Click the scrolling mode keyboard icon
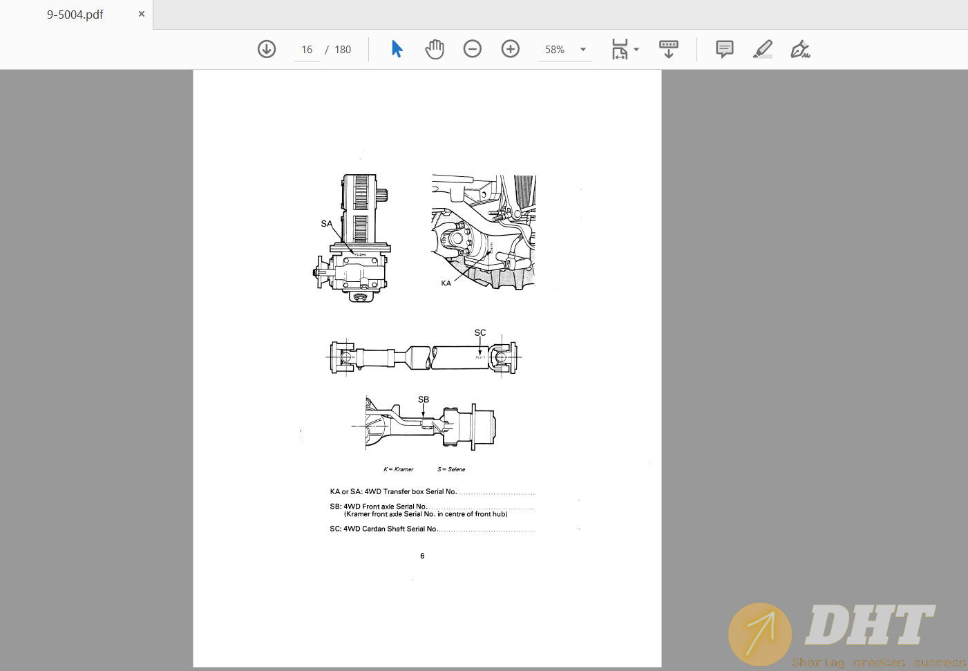Viewport: 968px width, 671px height. (669, 49)
